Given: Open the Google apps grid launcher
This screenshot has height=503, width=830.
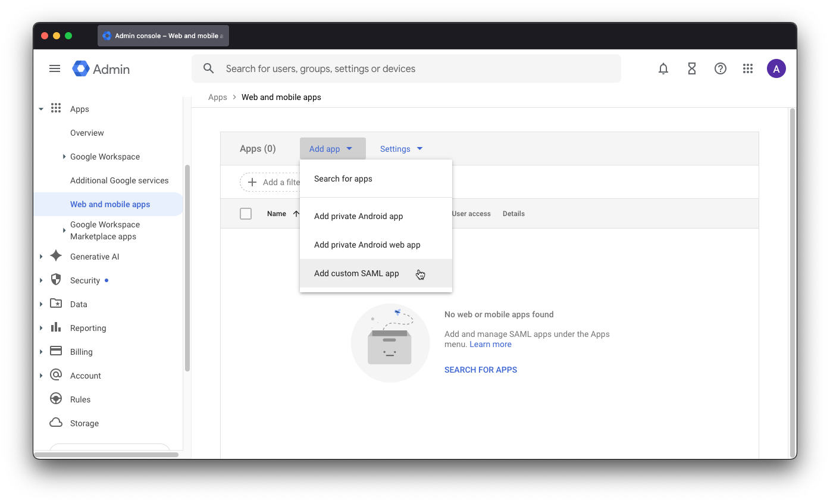Looking at the screenshot, I should coord(748,68).
